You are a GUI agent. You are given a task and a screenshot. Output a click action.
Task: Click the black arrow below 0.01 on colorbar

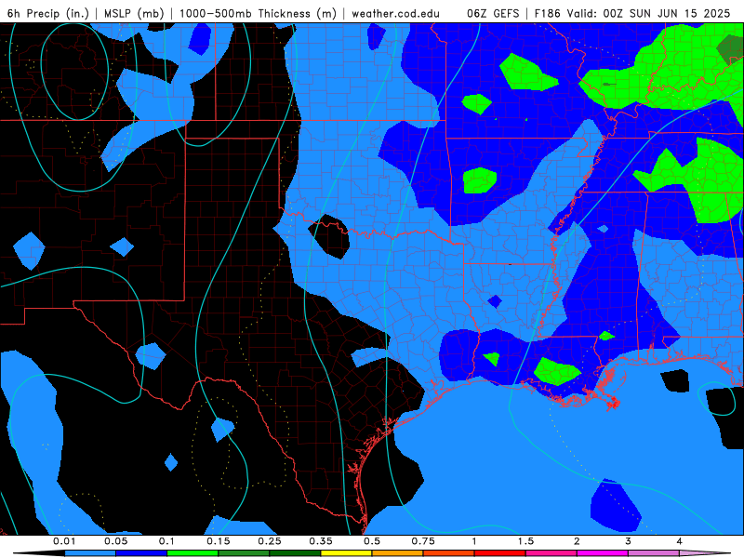[39, 553]
